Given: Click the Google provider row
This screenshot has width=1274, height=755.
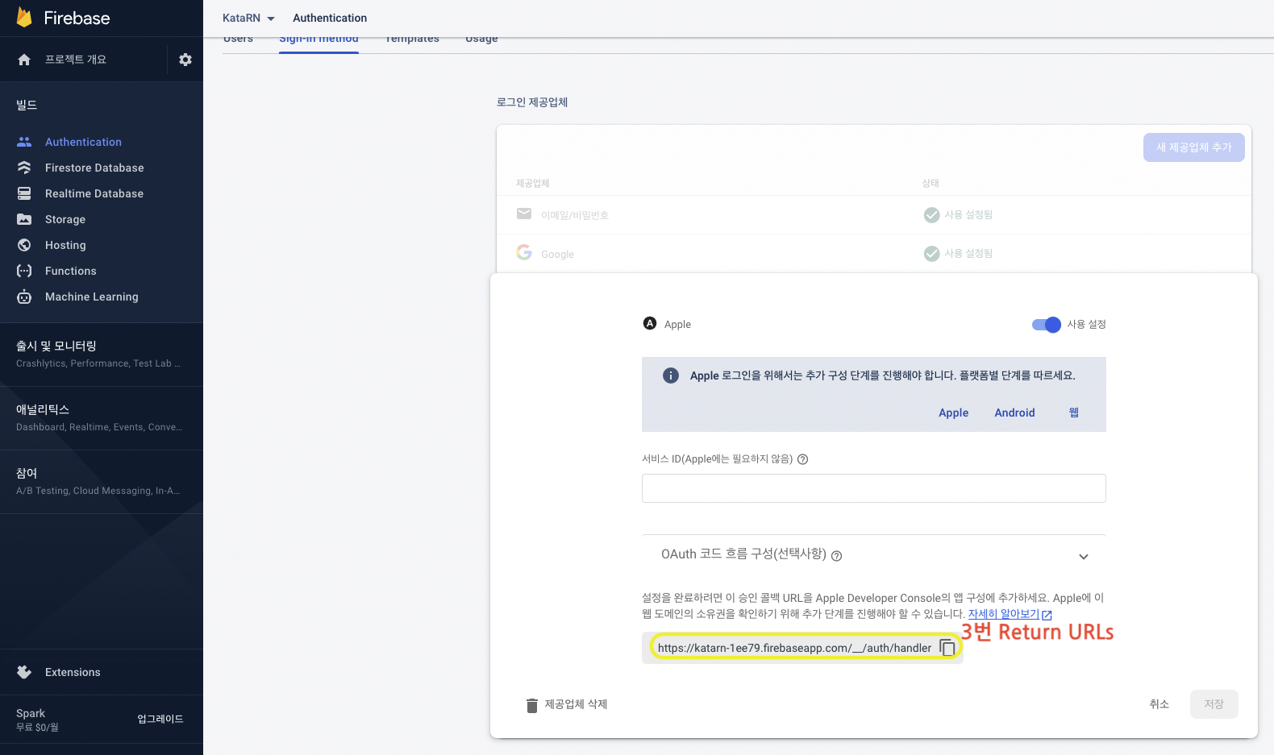Looking at the screenshot, I should tap(874, 253).
